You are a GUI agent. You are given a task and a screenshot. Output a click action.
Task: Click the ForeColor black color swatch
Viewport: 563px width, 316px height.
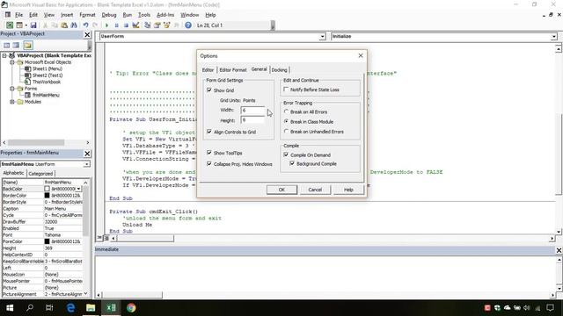click(47, 241)
